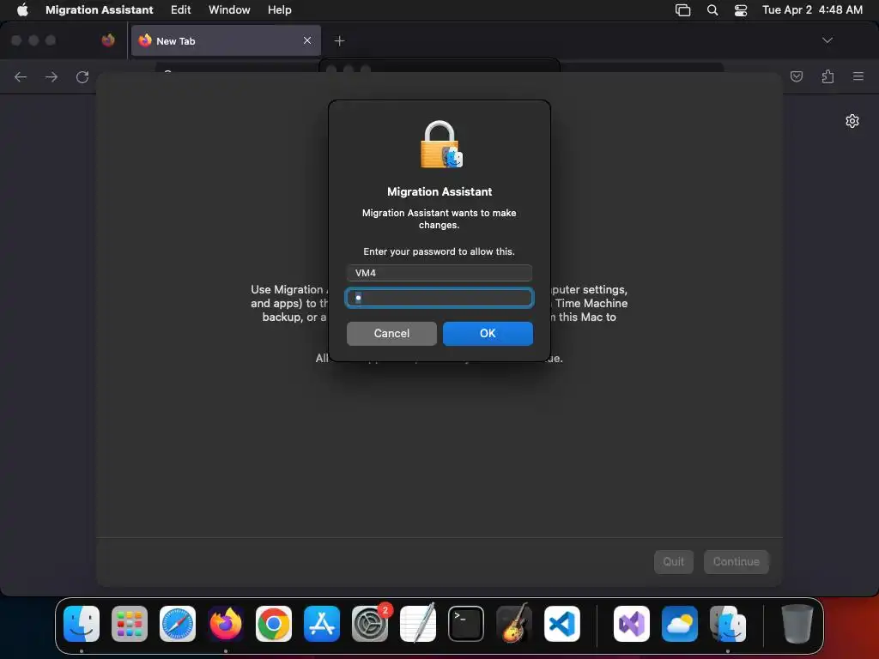Click the Continue button in Migration Assistant
879x659 pixels.
(736, 561)
